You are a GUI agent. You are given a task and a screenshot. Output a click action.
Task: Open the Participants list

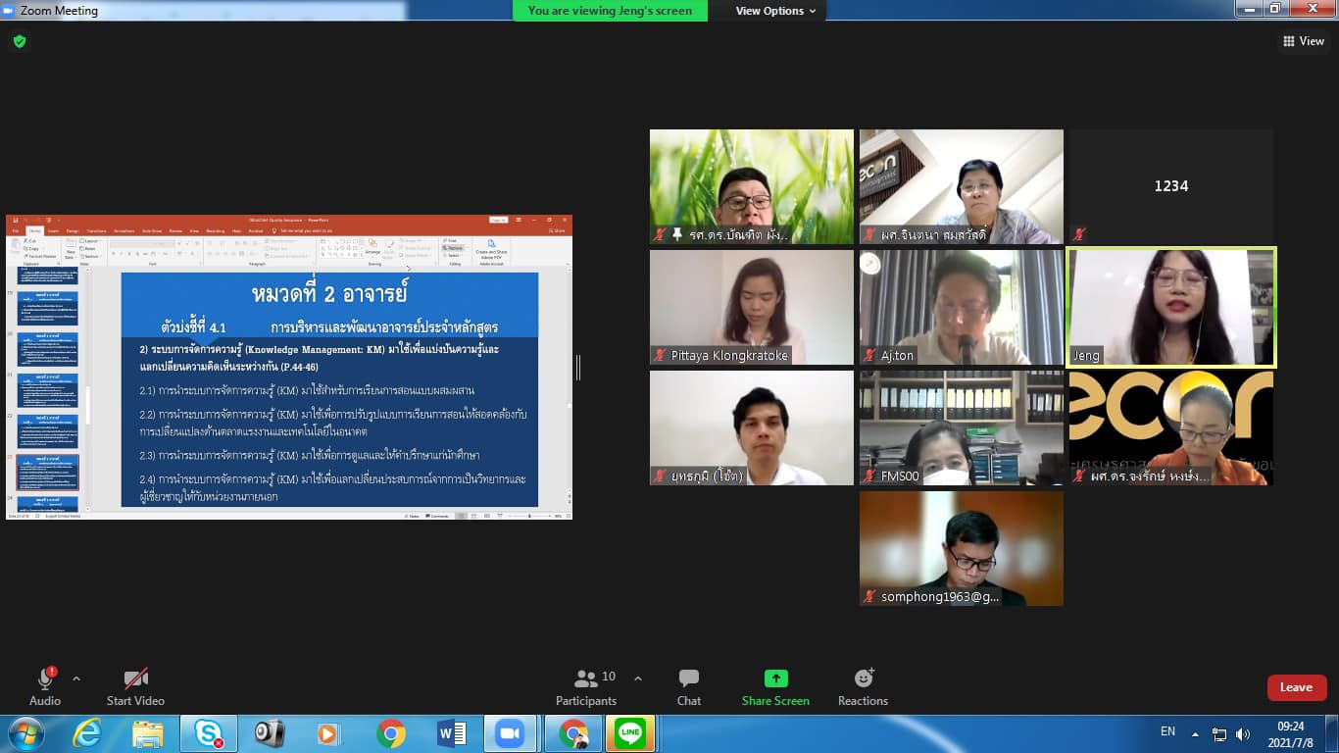click(586, 686)
